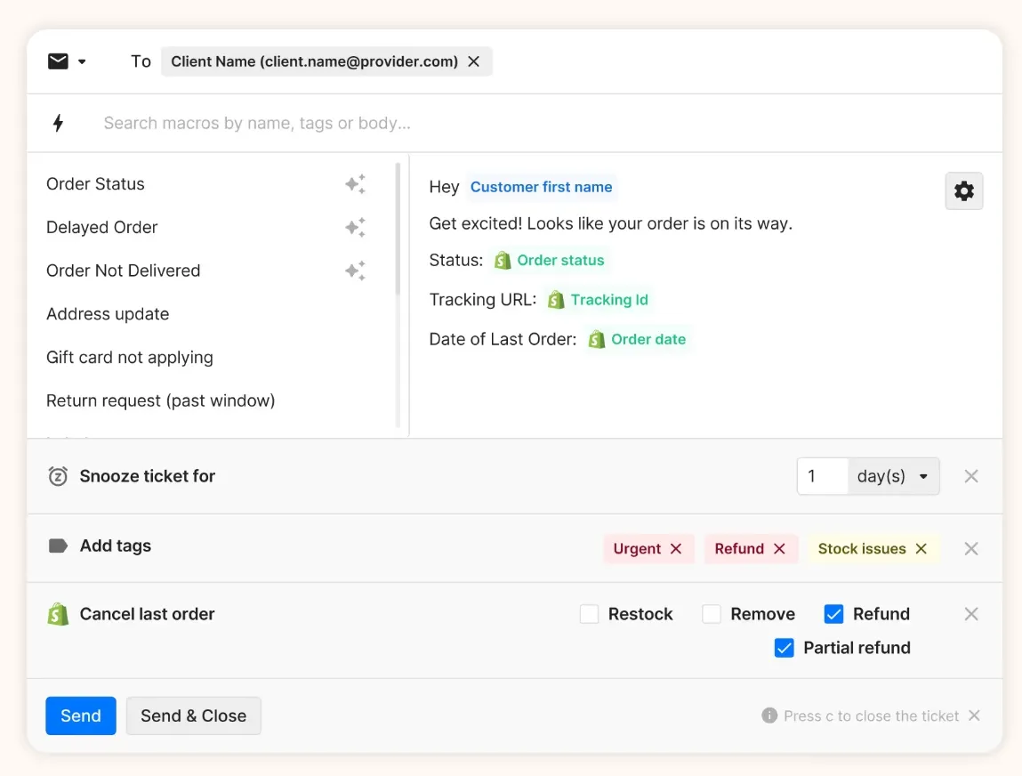Click the lightning bolt macros icon
Screen dimensions: 1022x776
(x=59, y=123)
